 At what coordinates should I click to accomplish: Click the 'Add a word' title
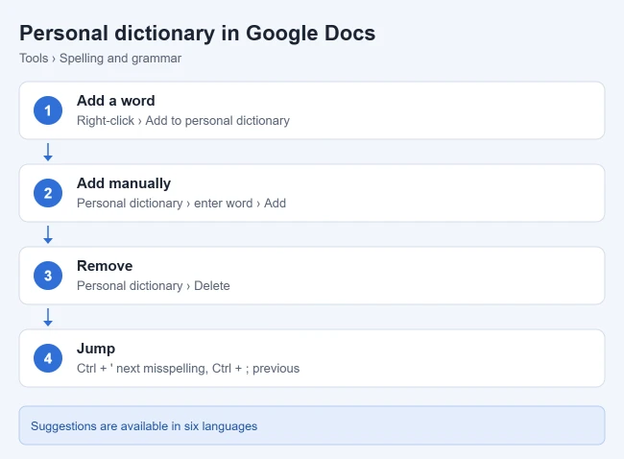coord(116,101)
